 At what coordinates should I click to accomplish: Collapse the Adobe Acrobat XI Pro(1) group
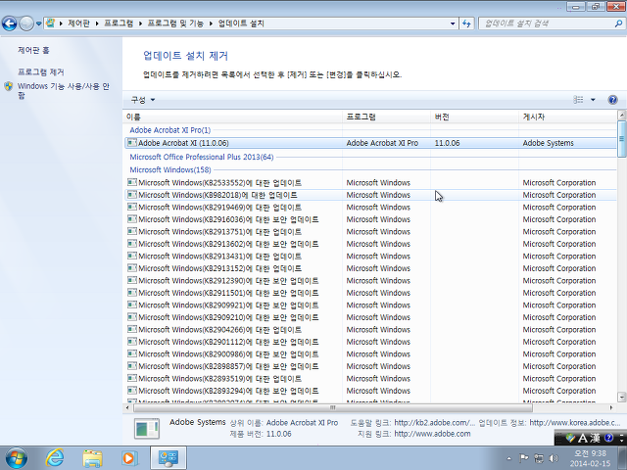(169, 130)
